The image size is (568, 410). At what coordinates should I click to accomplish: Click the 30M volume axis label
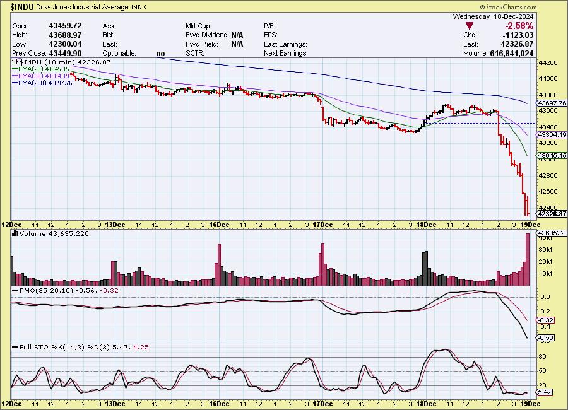pyautogui.click(x=545, y=250)
